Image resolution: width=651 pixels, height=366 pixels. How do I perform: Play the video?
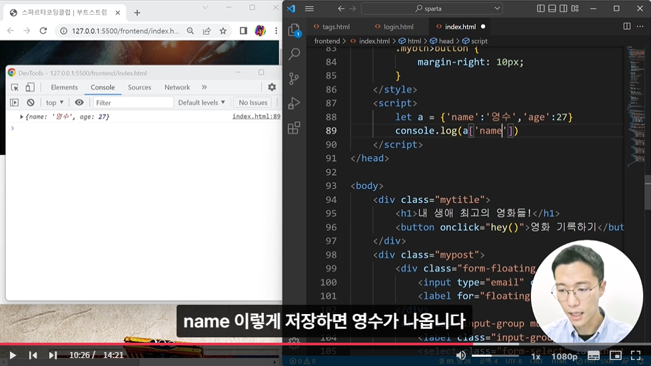click(13, 355)
